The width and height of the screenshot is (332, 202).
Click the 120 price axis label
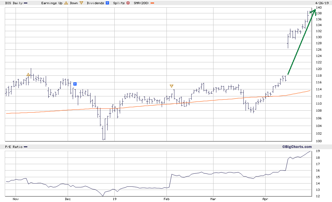(x=319, y=69)
